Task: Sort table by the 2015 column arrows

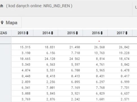Action: pyautogui.click(x=77, y=33)
